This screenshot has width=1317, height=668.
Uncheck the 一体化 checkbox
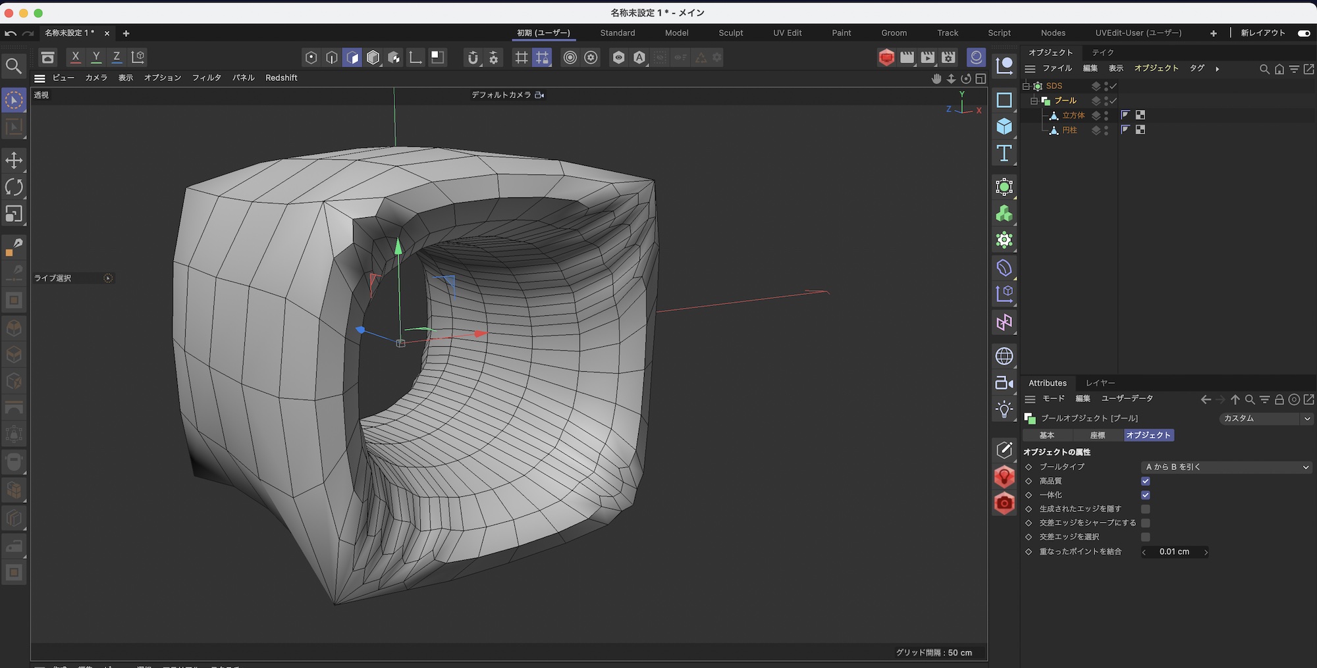pos(1145,495)
